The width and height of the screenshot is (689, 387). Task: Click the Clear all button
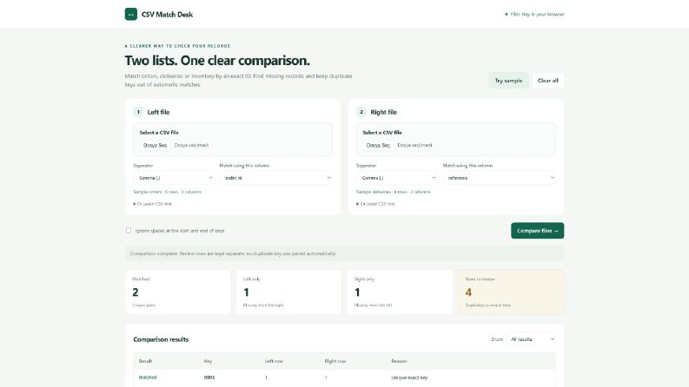tap(548, 81)
